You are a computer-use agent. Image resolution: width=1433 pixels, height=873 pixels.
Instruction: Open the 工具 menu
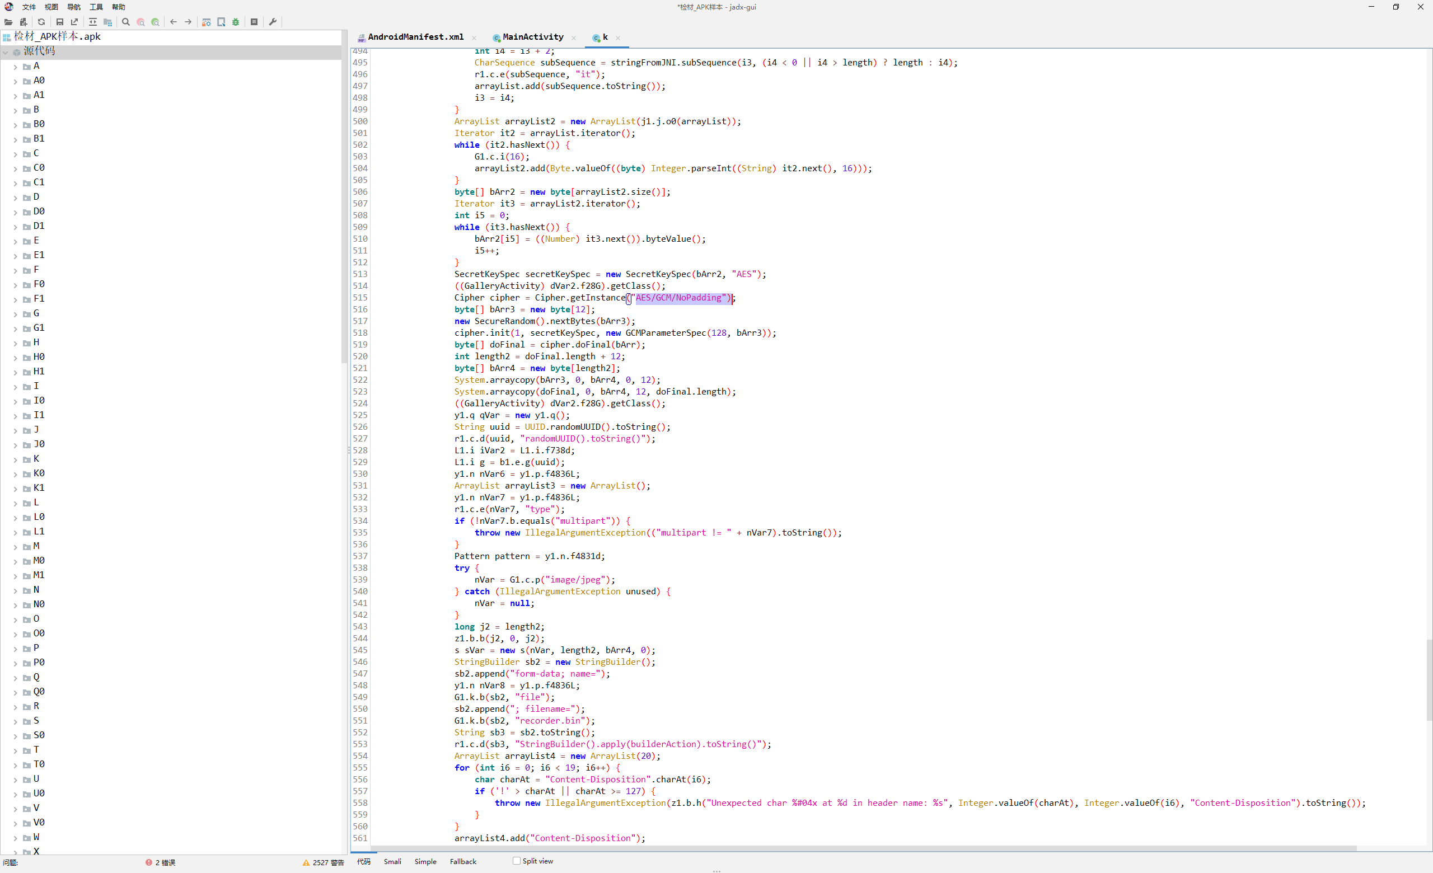point(96,7)
